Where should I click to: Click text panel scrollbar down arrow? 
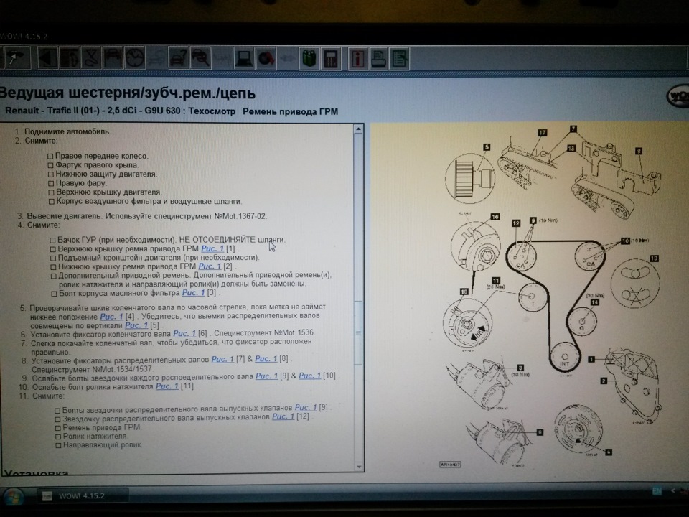tap(359, 467)
